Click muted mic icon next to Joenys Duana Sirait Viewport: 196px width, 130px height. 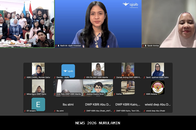pyautogui.click(x=85, y=94)
